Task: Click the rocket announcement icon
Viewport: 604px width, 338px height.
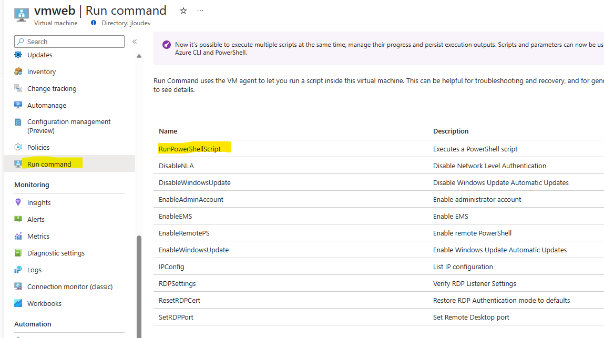Action: 167,45
